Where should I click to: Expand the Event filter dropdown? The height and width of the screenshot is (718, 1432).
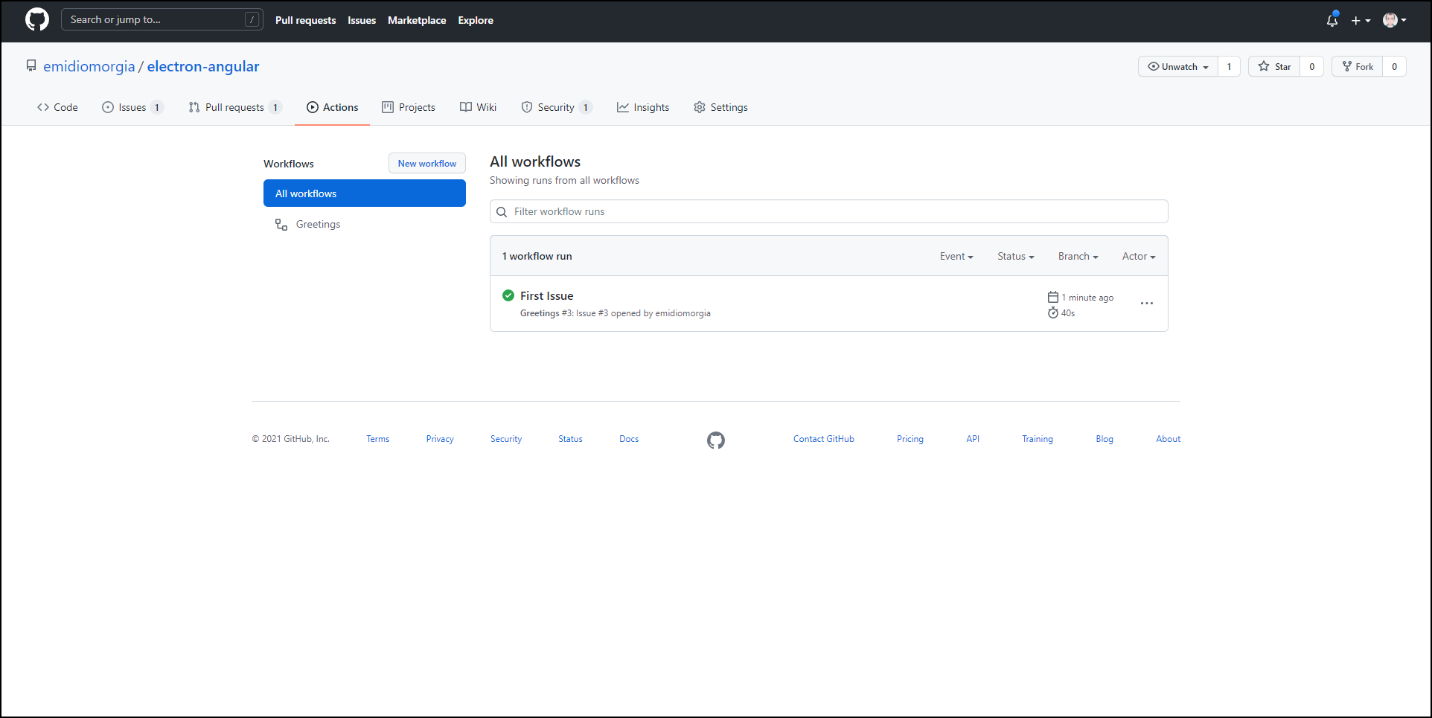[956, 257]
